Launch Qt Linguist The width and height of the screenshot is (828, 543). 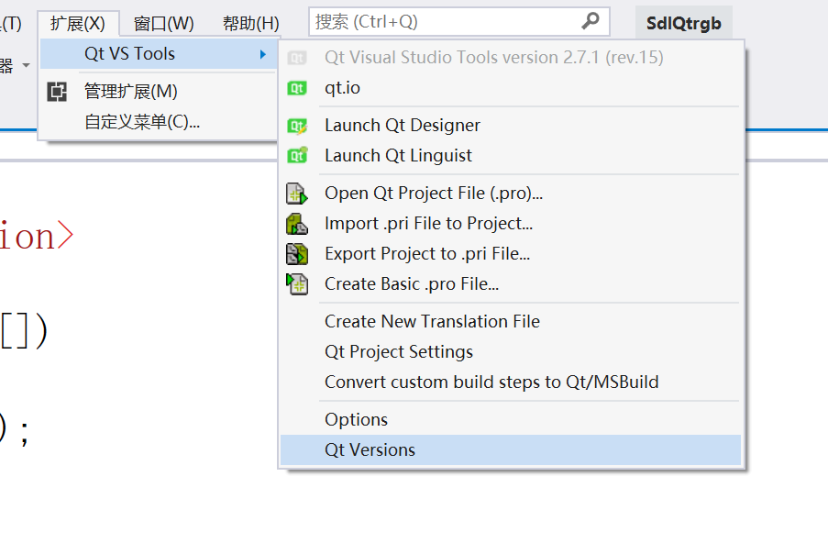(398, 155)
